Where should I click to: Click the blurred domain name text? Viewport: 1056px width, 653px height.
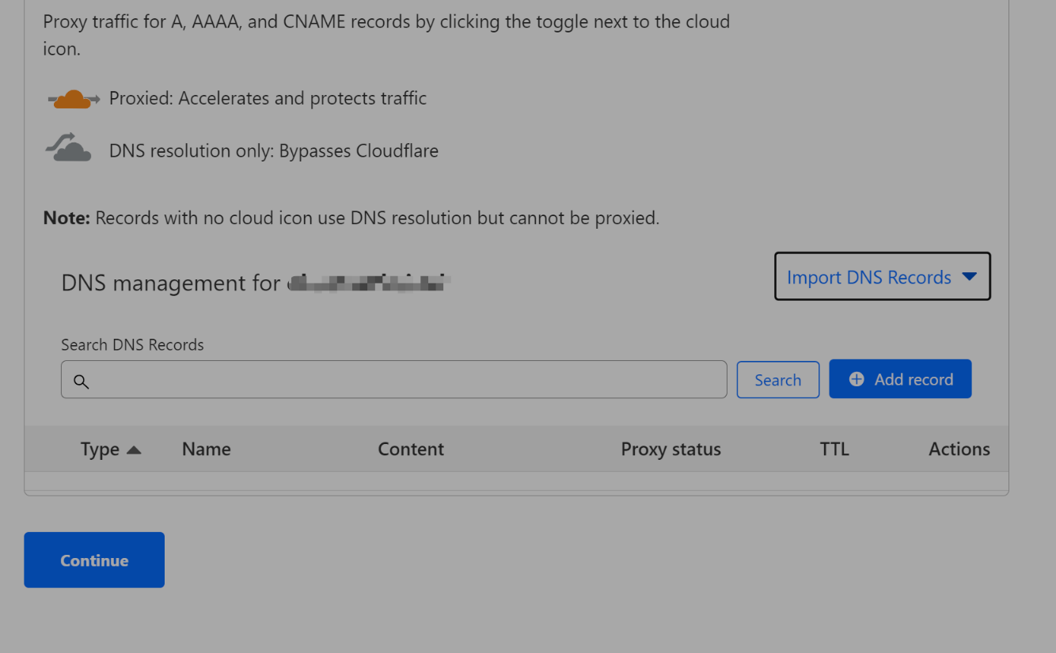369,283
